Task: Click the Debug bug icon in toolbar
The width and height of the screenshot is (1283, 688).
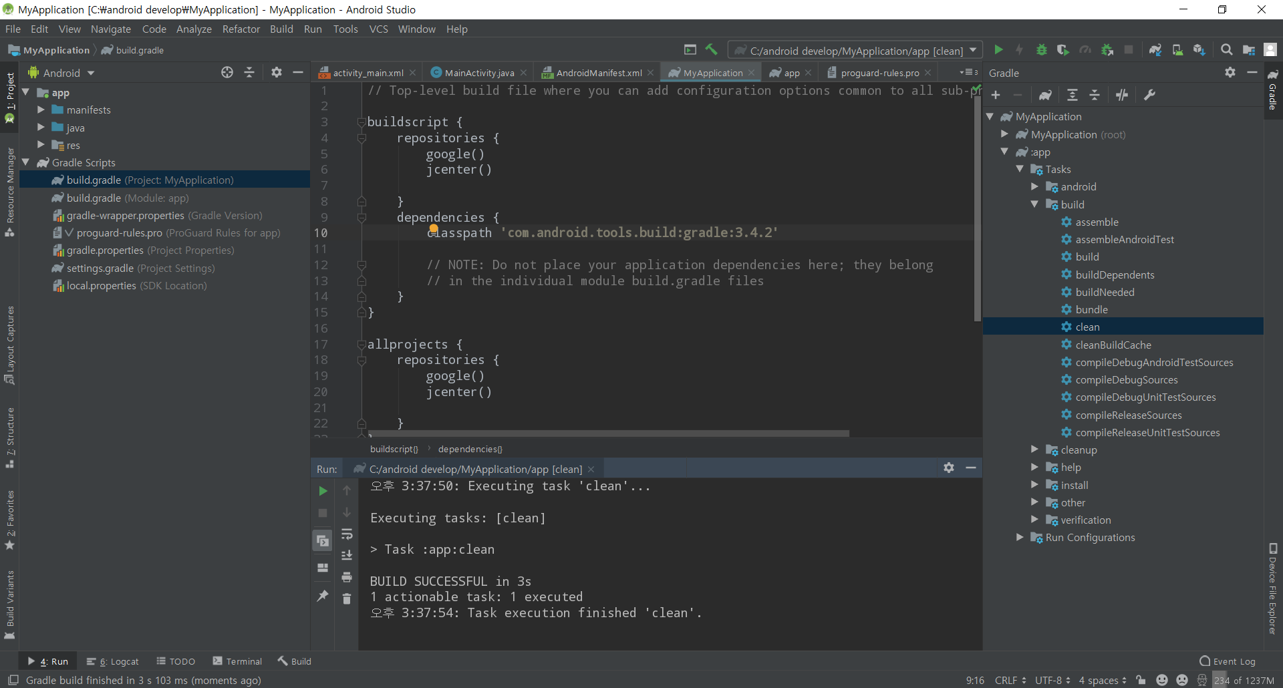Action: (x=1041, y=50)
